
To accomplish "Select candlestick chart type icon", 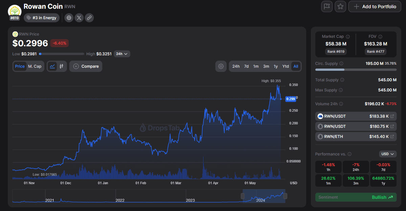I will (x=62, y=66).
